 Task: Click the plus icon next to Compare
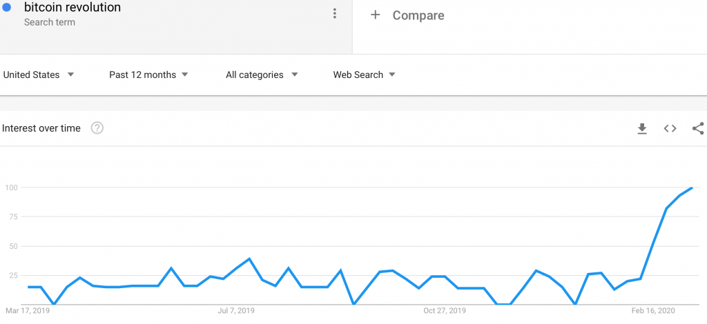(x=375, y=14)
